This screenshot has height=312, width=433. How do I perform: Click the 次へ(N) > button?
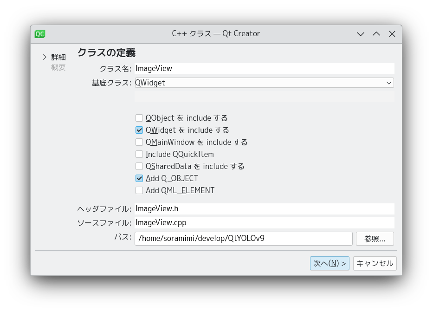coord(330,263)
